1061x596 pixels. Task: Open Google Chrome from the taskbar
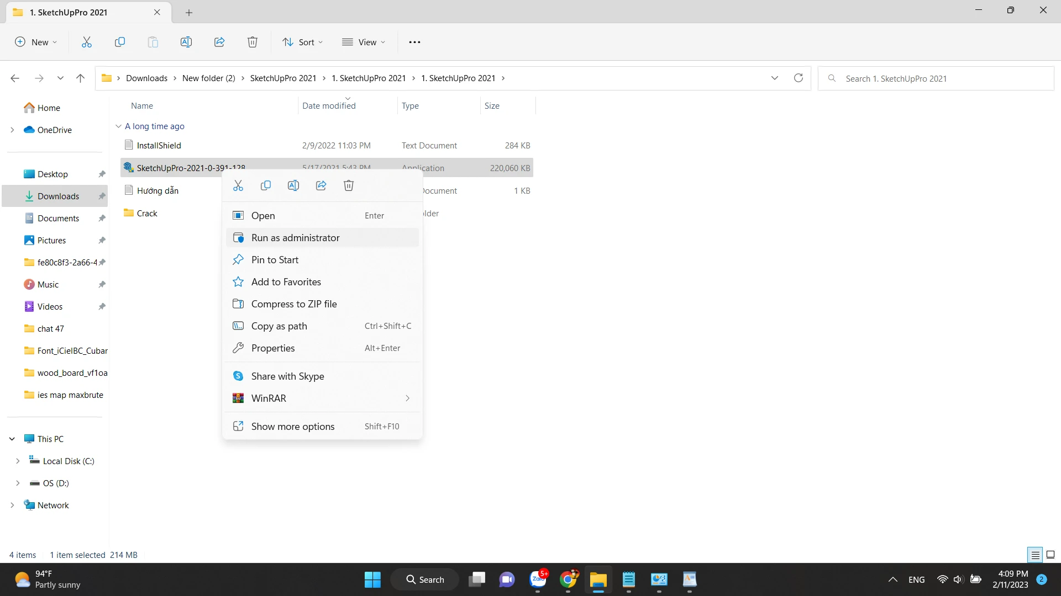(568, 579)
